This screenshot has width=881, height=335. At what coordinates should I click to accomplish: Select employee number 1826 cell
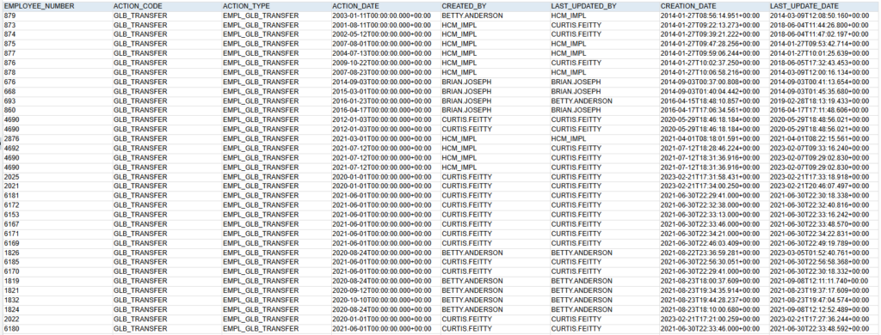pos(57,253)
